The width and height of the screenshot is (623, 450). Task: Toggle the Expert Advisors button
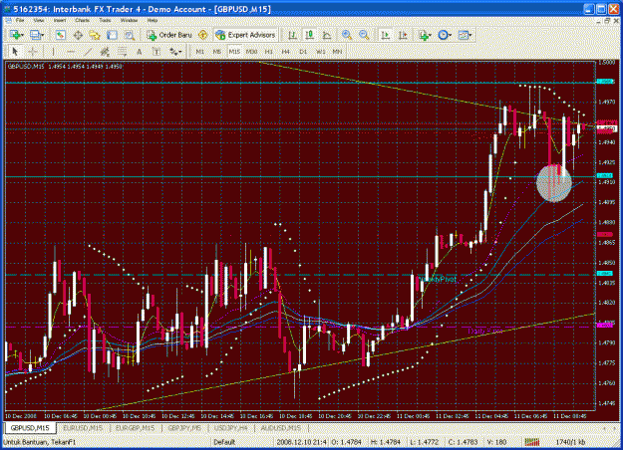click(245, 35)
